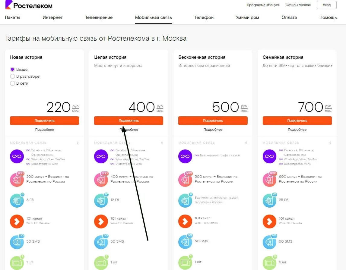The width and height of the screenshot is (346, 270).
Task: Open the Интернет menu item
Action: tap(52, 17)
